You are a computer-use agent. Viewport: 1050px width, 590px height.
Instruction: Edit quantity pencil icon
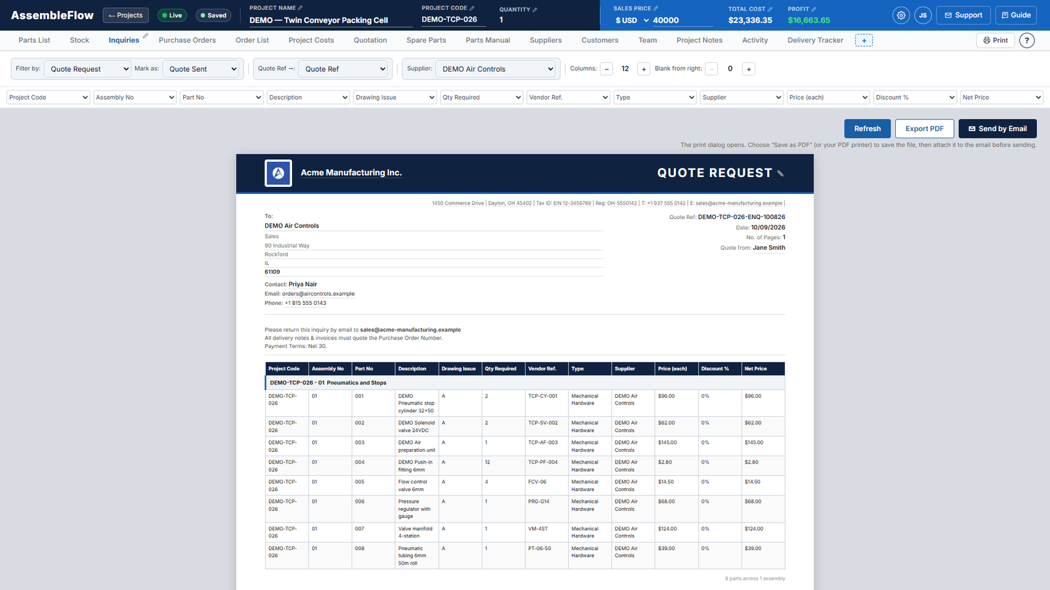535,9
